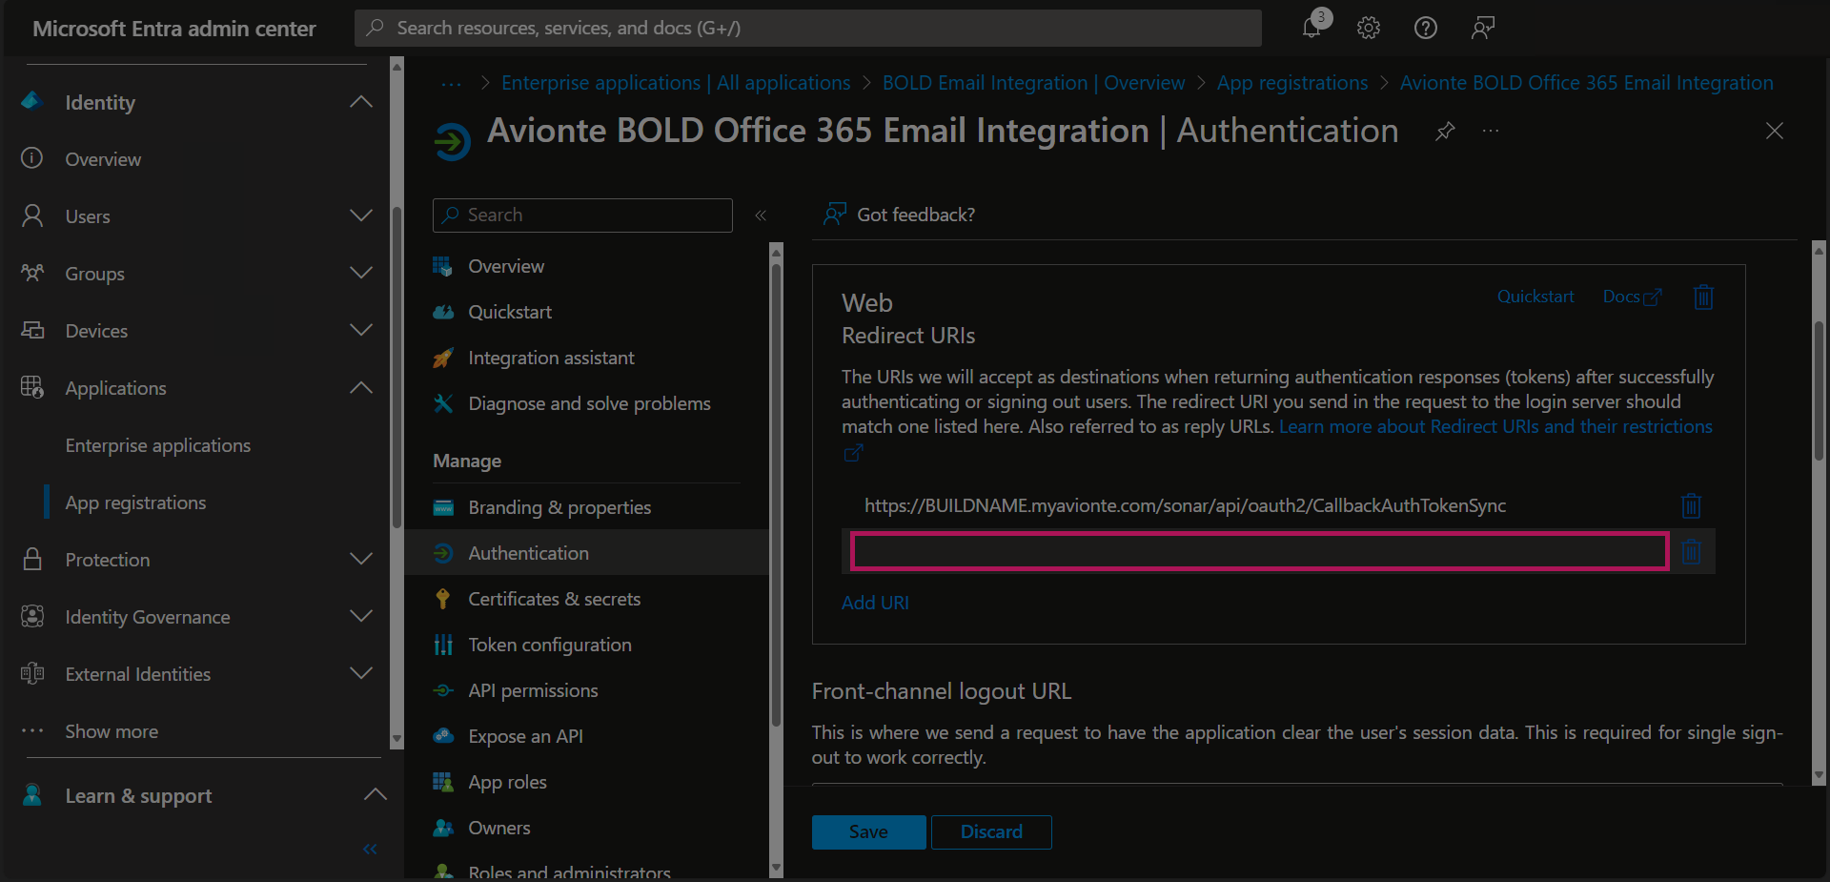Expand the Groups section
The image size is (1830, 882).
click(361, 274)
